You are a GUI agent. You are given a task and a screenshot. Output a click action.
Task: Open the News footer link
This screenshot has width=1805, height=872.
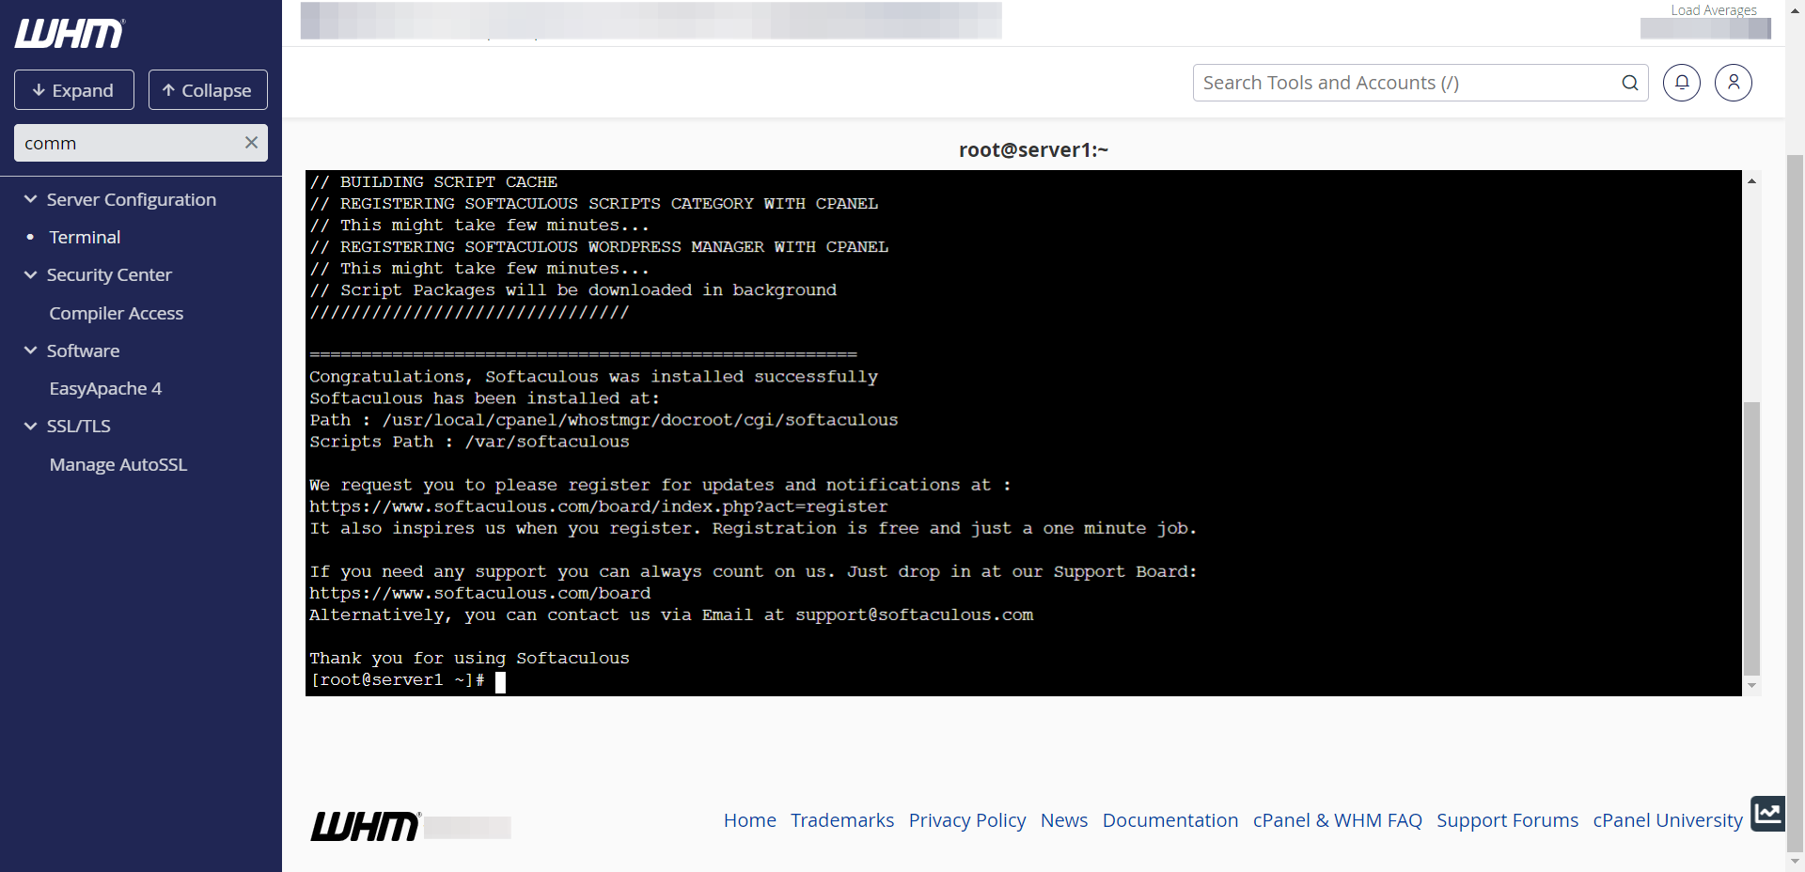tap(1064, 820)
